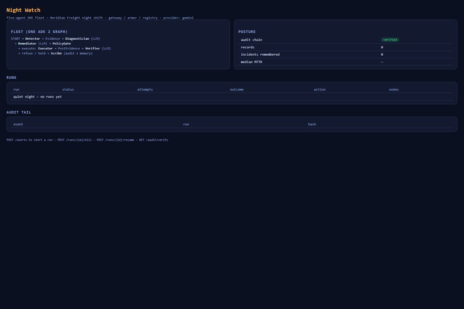Click the AUDIT TAIL section heading
Screen dimensions: 464x309
click(18, 112)
